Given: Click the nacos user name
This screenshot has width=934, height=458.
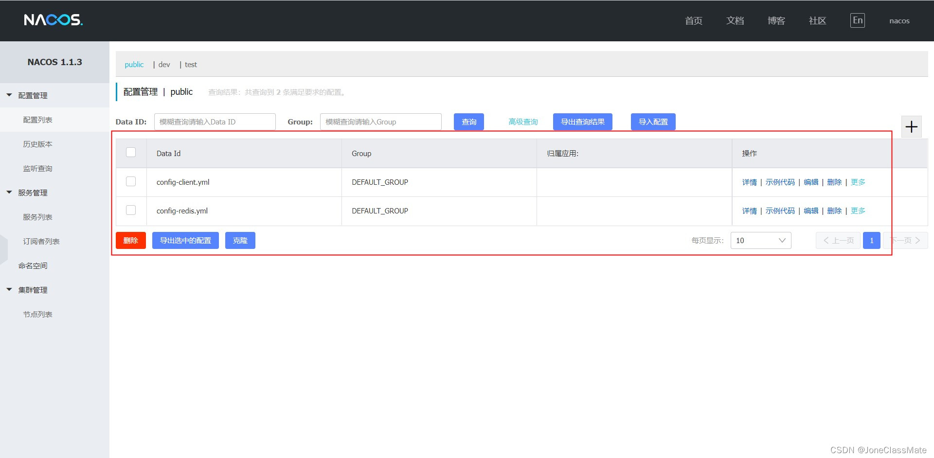Looking at the screenshot, I should (x=899, y=21).
